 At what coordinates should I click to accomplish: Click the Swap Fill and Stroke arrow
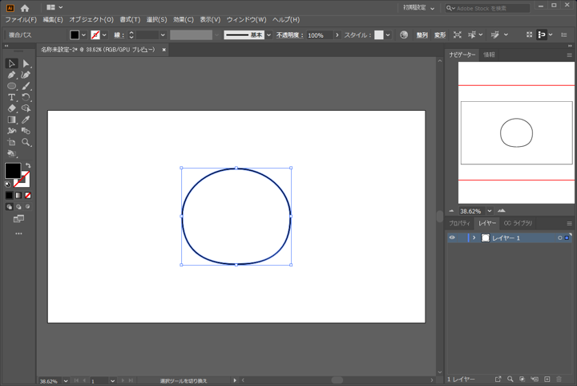click(x=28, y=166)
